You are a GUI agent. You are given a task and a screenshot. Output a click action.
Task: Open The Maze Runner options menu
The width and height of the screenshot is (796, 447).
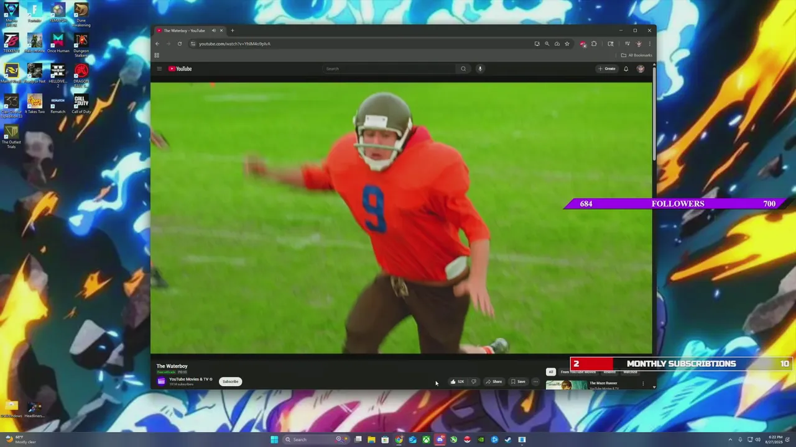coord(643,384)
